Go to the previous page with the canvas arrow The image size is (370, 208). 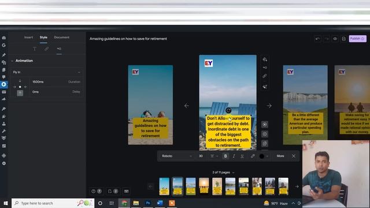pyautogui.click(x=187, y=106)
